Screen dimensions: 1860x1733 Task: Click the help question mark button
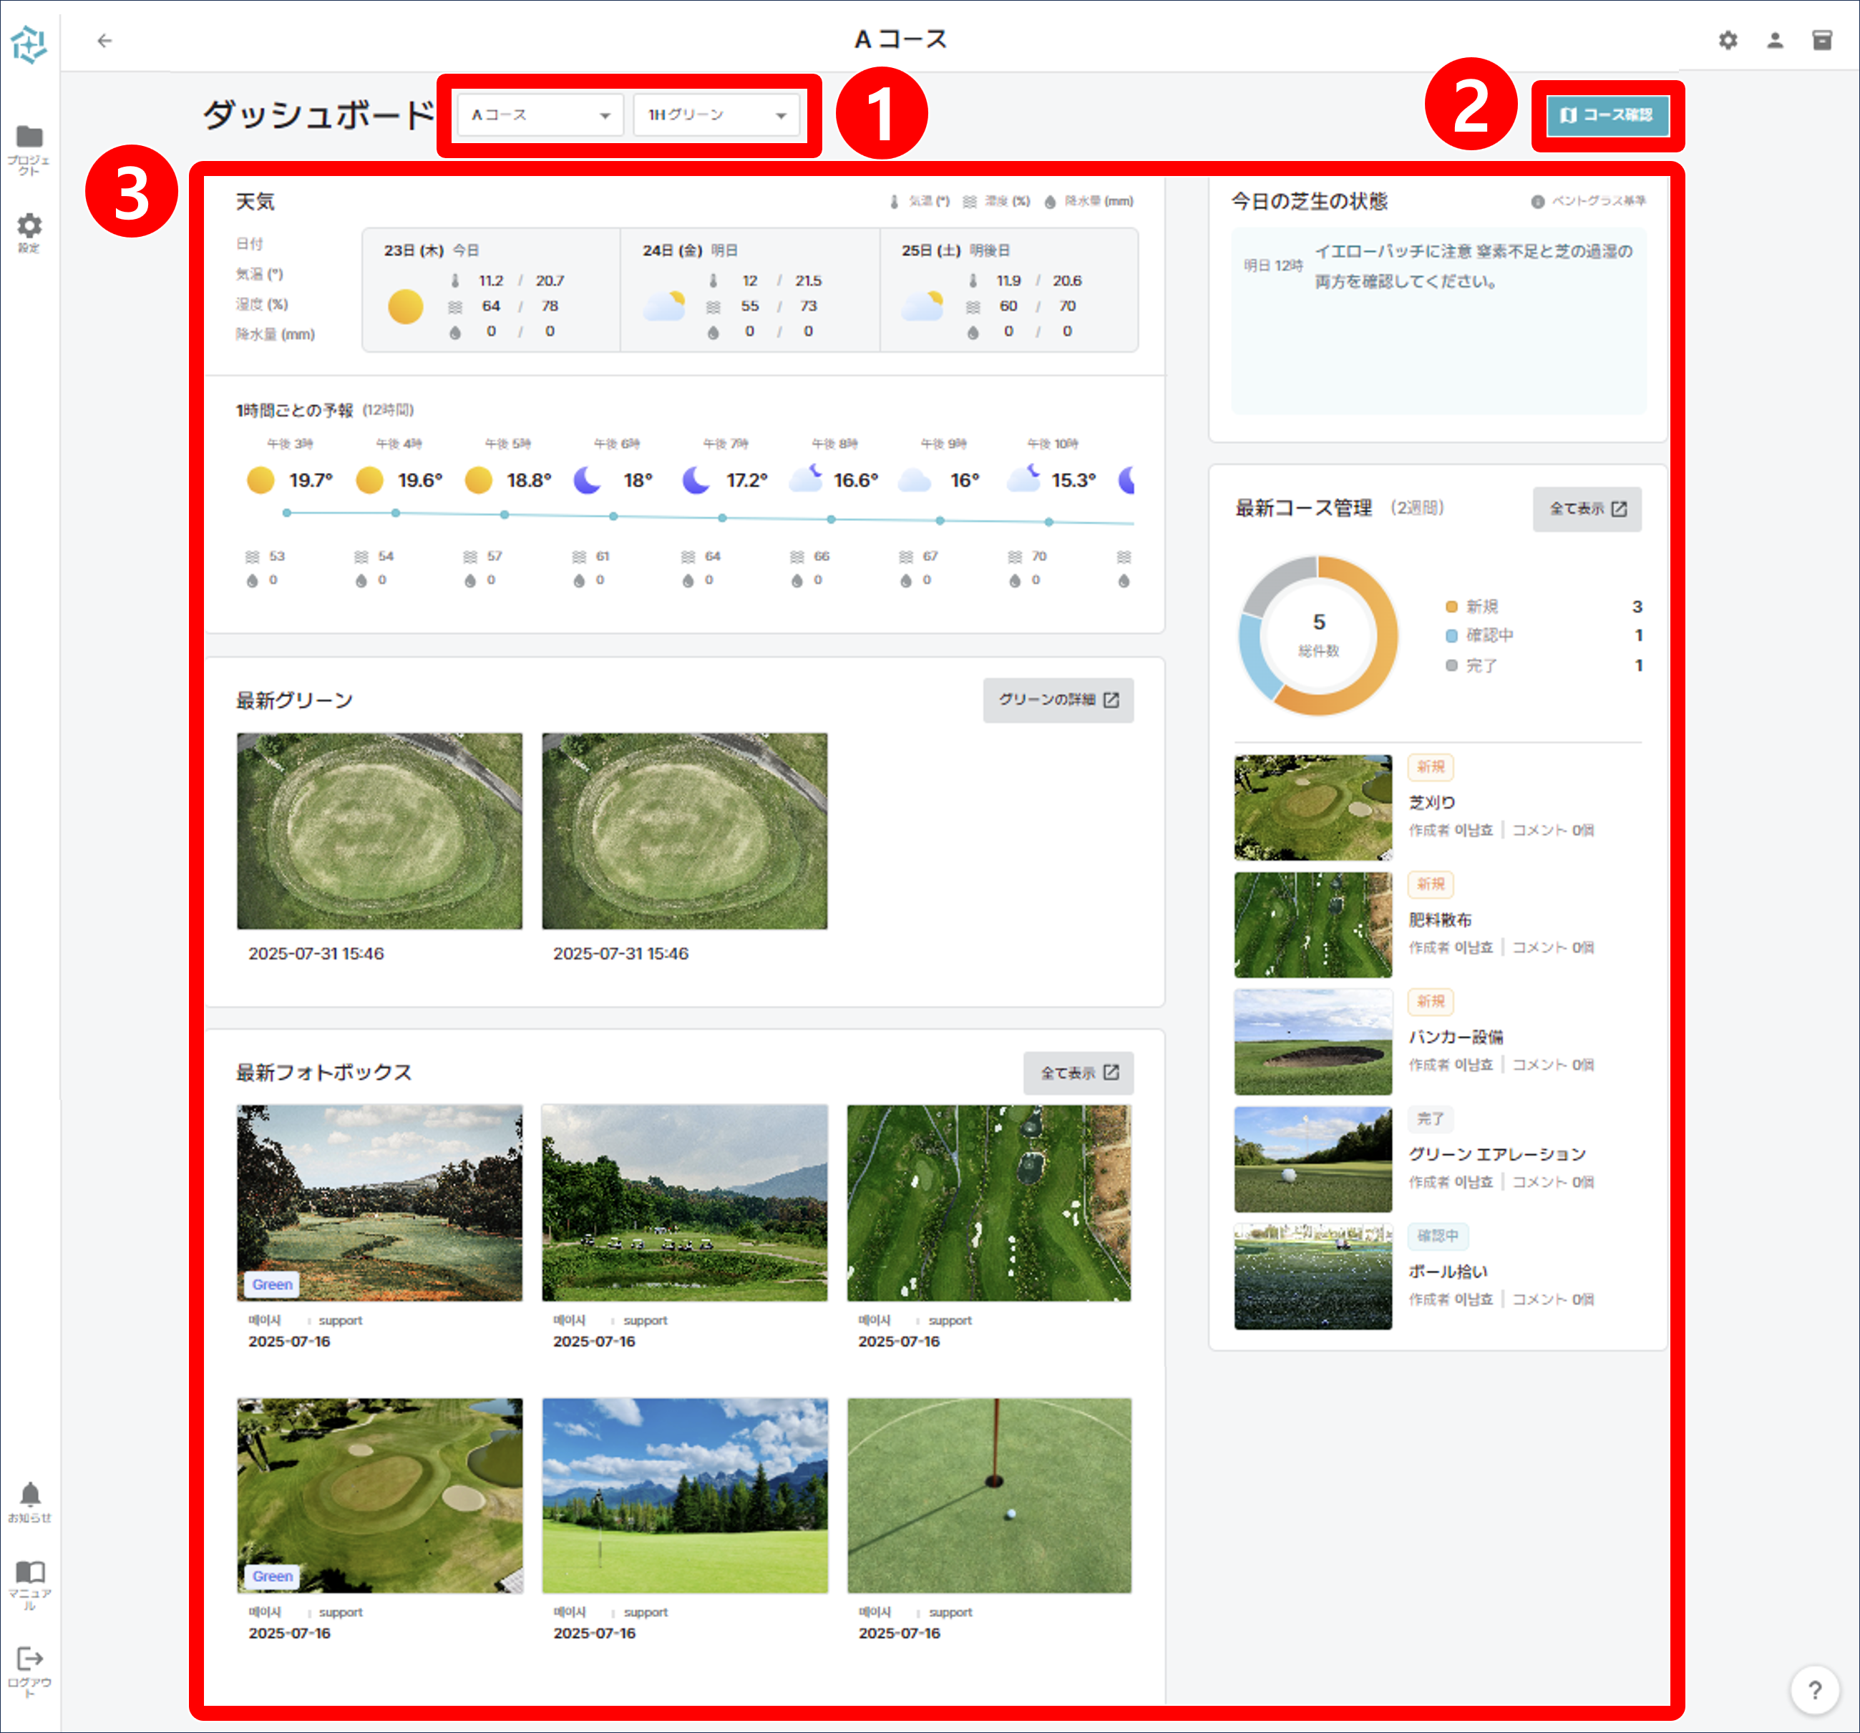coord(1814,1690)
